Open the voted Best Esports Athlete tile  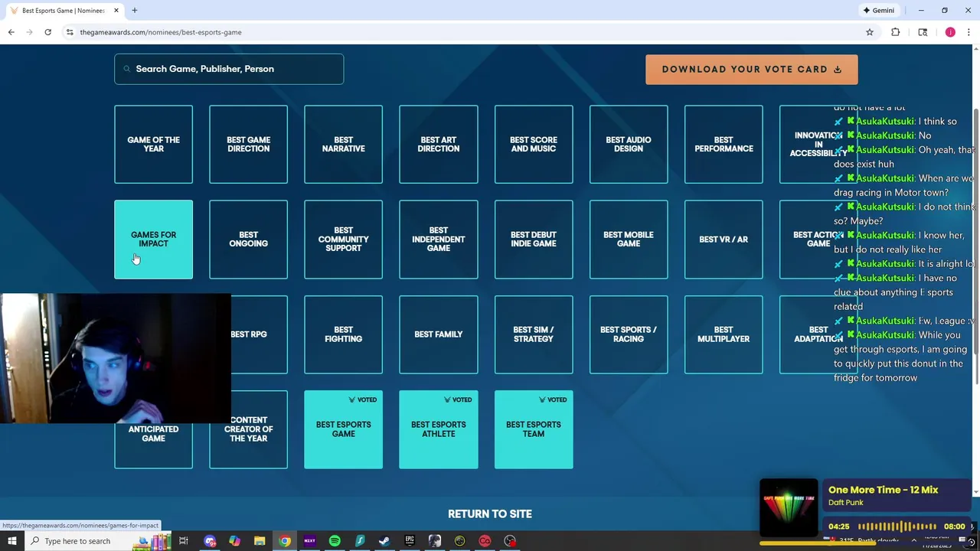coord(438,429)
